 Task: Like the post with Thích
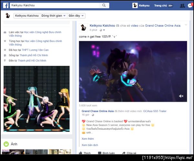tap(85, 153)
